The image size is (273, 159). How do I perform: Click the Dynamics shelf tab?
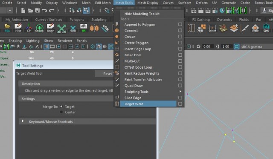tap(224, 20)
